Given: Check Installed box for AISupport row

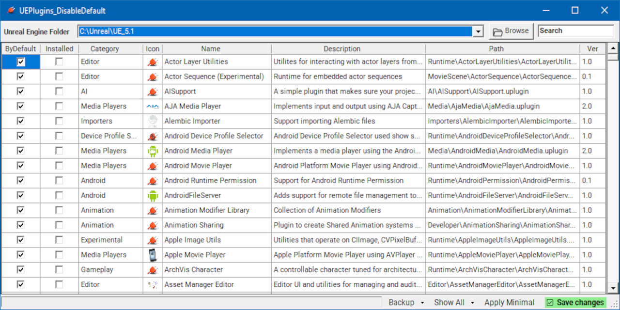Looking at the screenshot, I should pyautogui.click(x=59, y=92).
